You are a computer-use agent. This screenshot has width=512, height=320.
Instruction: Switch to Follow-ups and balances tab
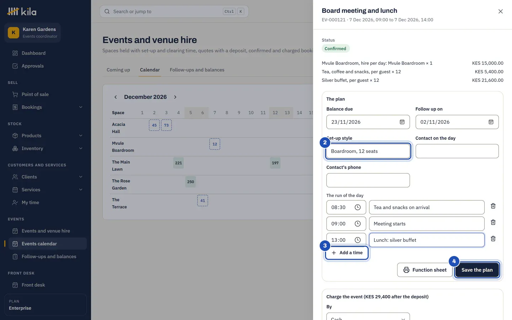click(197, 70)
